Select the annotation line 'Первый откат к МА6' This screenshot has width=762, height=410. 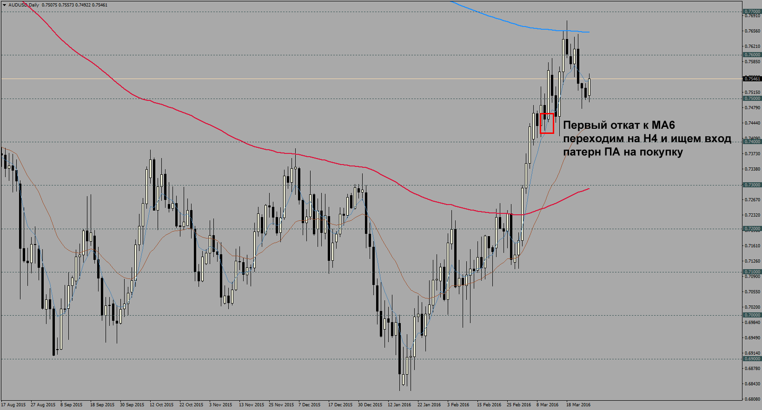tap(619, 125)
